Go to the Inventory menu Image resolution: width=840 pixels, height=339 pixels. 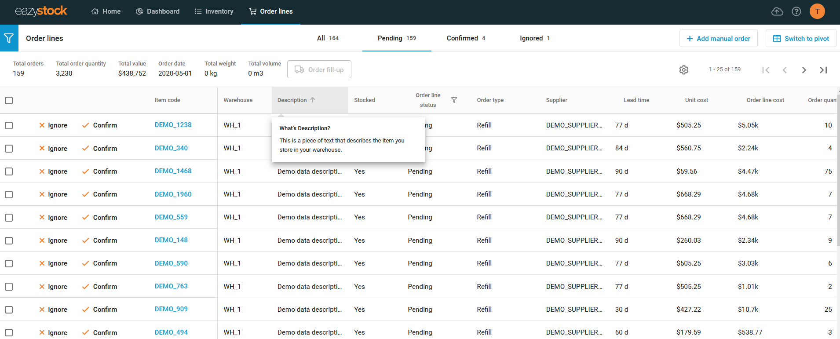pos(214,11)
